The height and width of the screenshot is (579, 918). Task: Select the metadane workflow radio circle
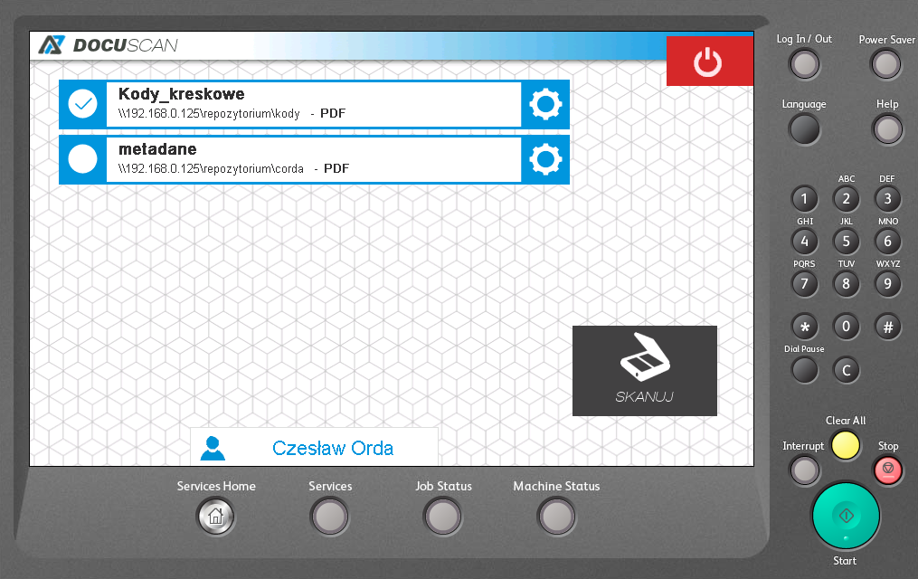pos(82,159)
